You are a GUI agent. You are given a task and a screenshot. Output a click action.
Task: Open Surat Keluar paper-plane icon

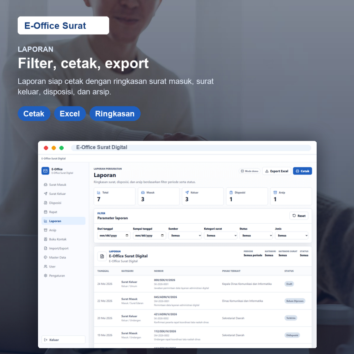45,194
